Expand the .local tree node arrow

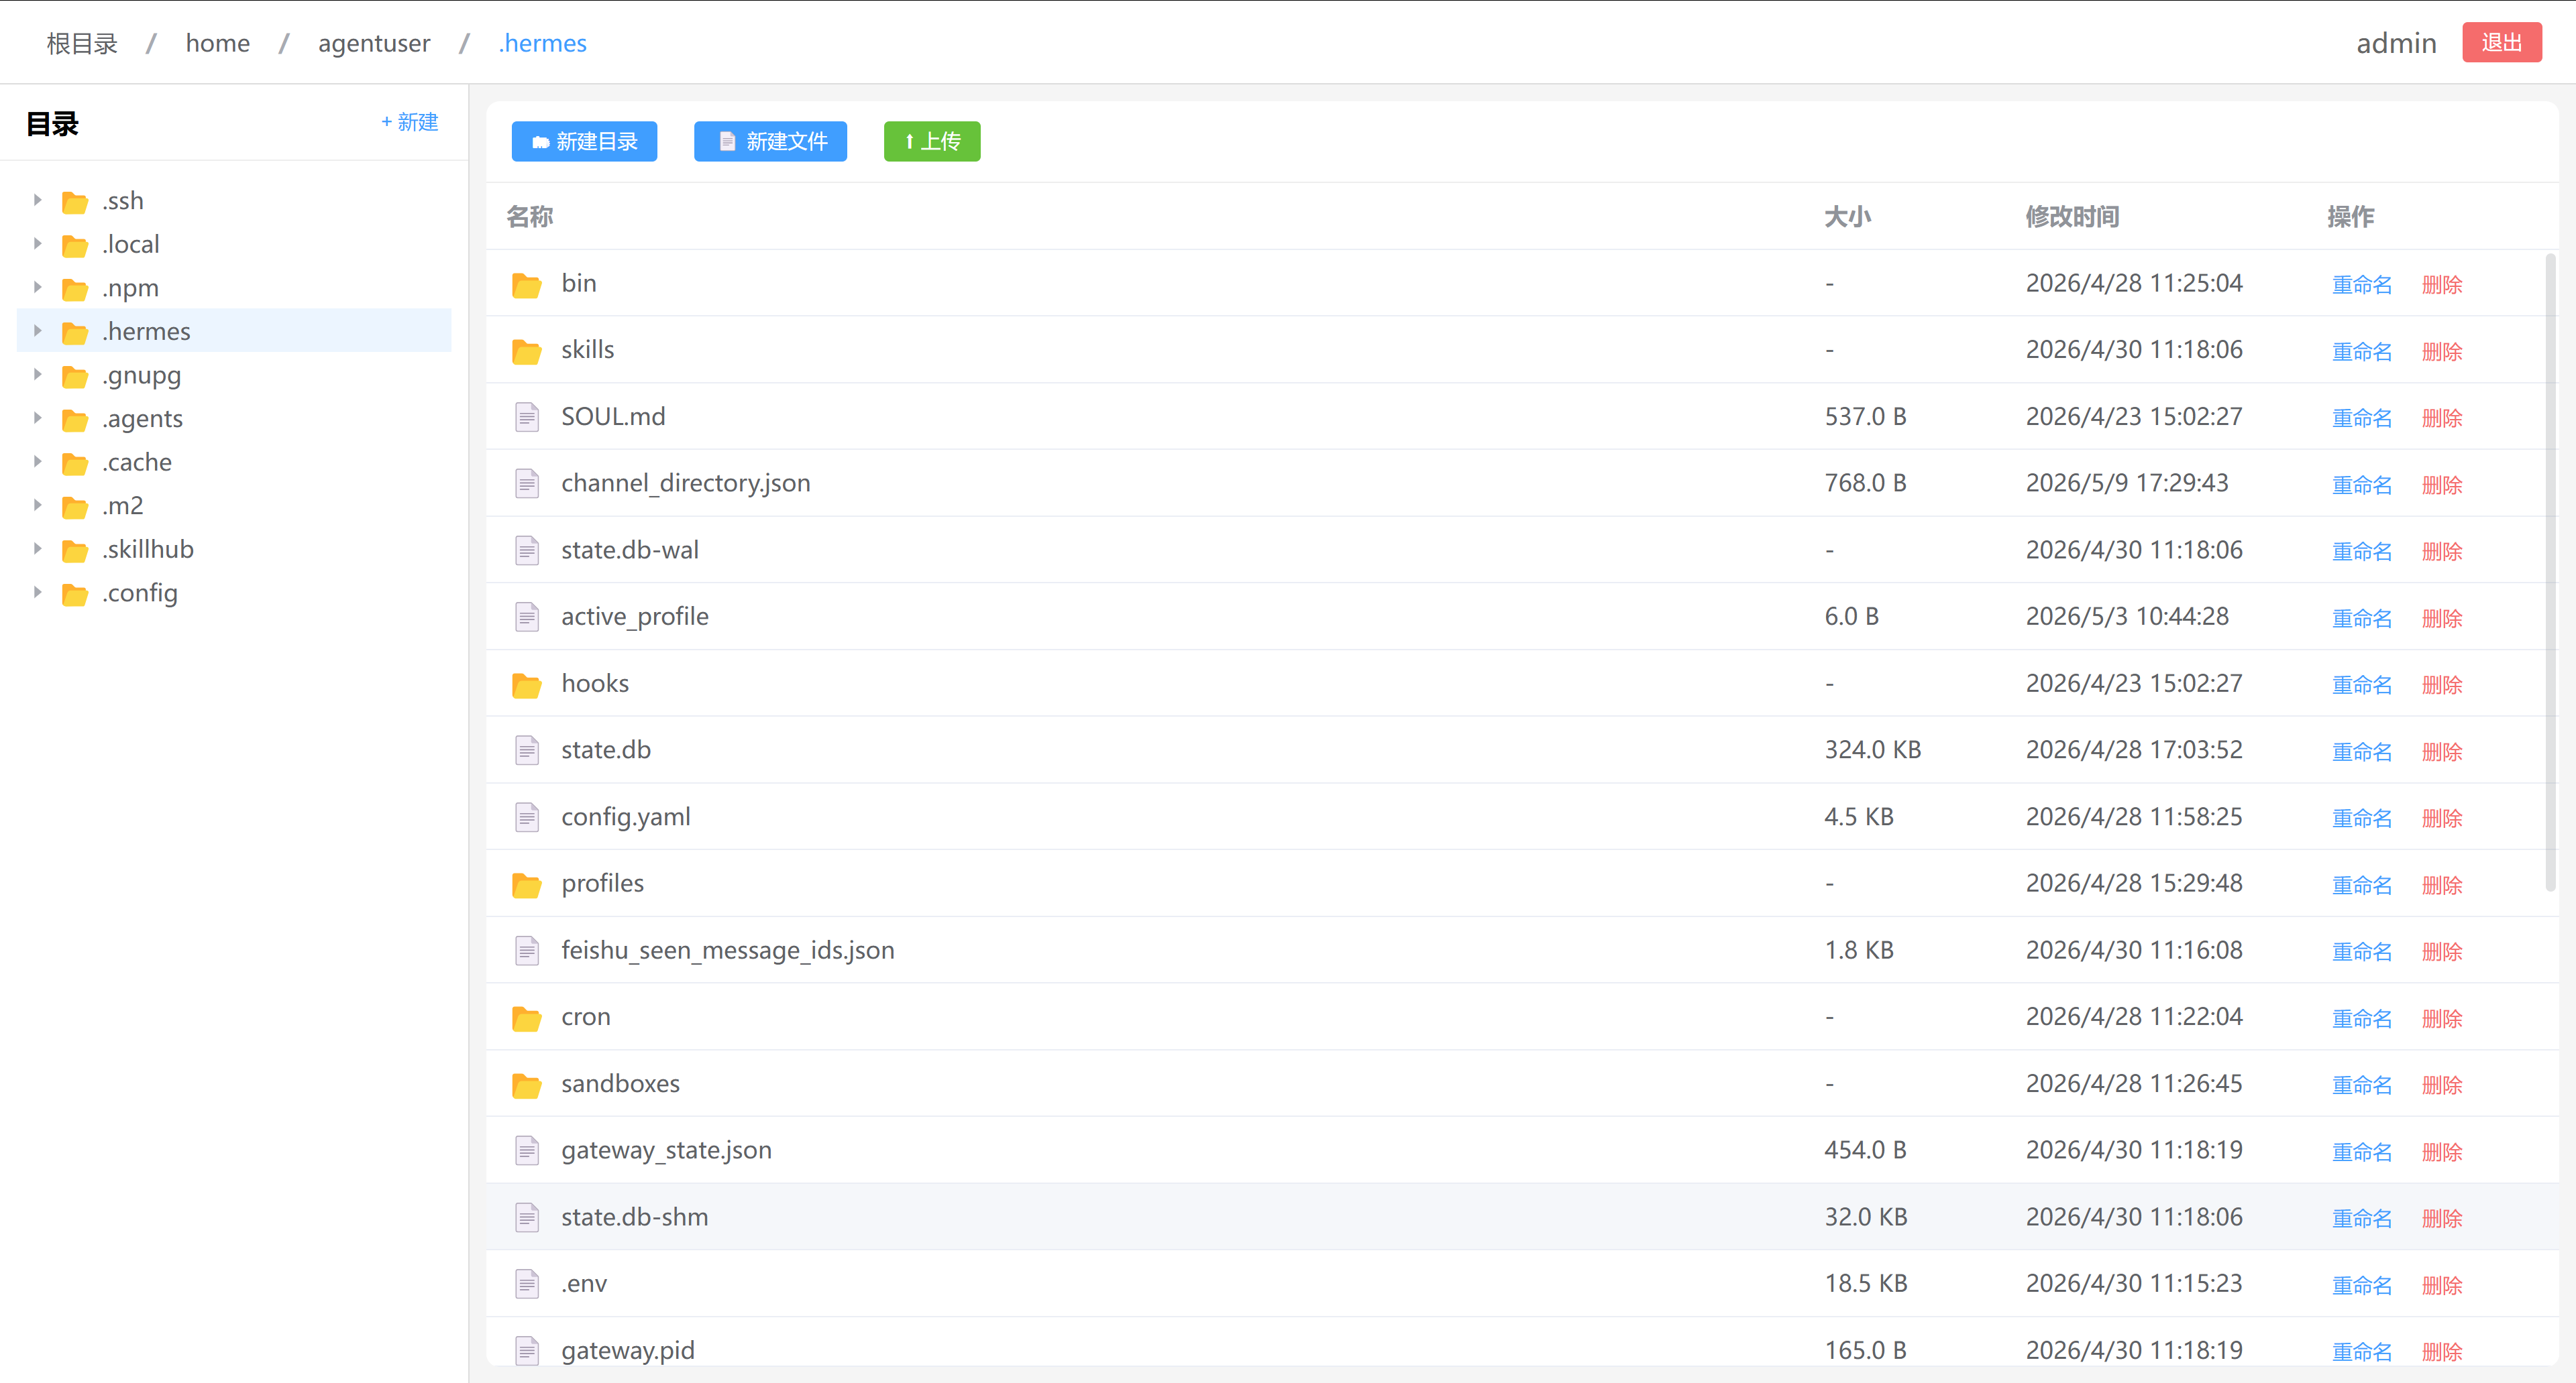point(37,244)
